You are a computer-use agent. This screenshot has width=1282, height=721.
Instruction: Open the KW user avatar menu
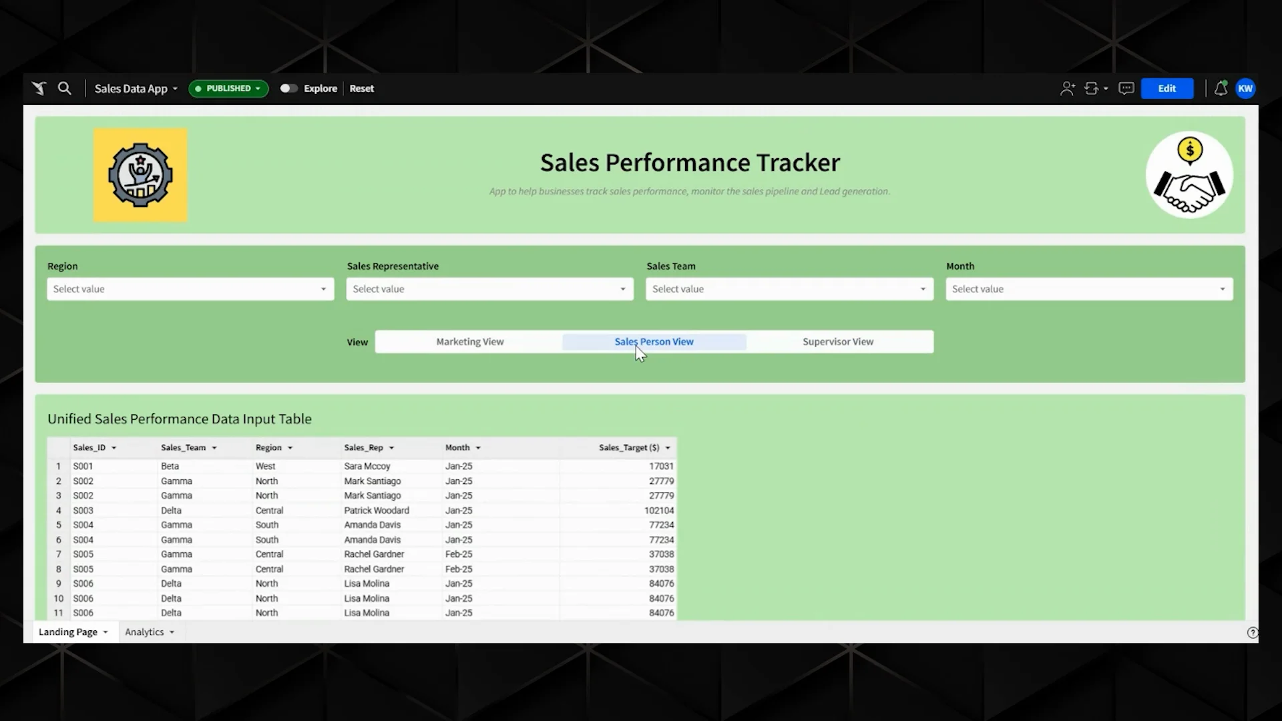pyautogui.click(x=1246, y=88)
